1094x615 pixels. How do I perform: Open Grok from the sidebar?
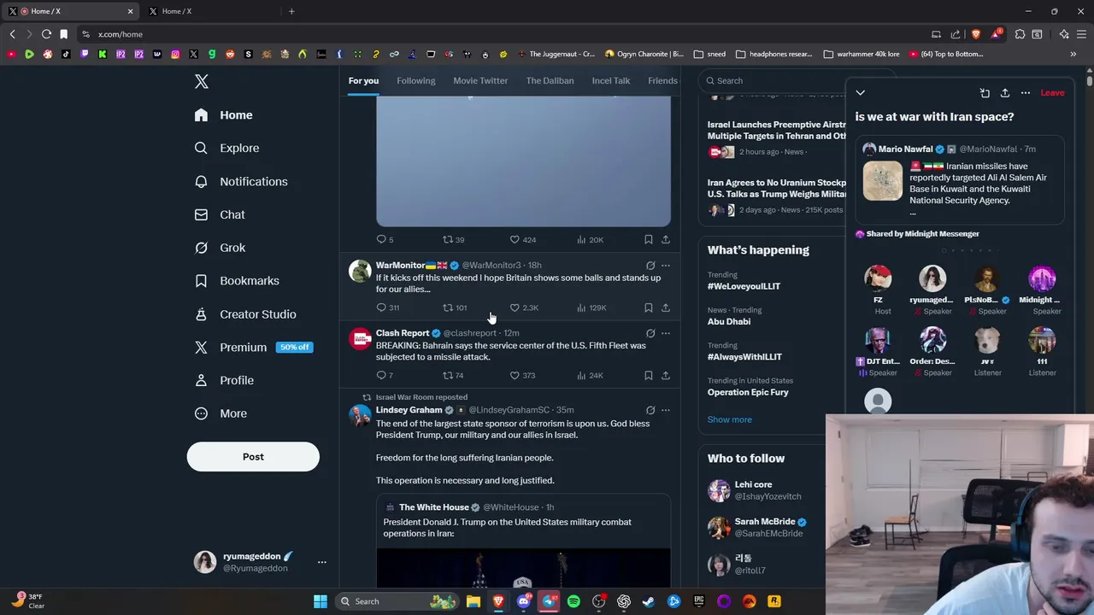pos(220,248)
